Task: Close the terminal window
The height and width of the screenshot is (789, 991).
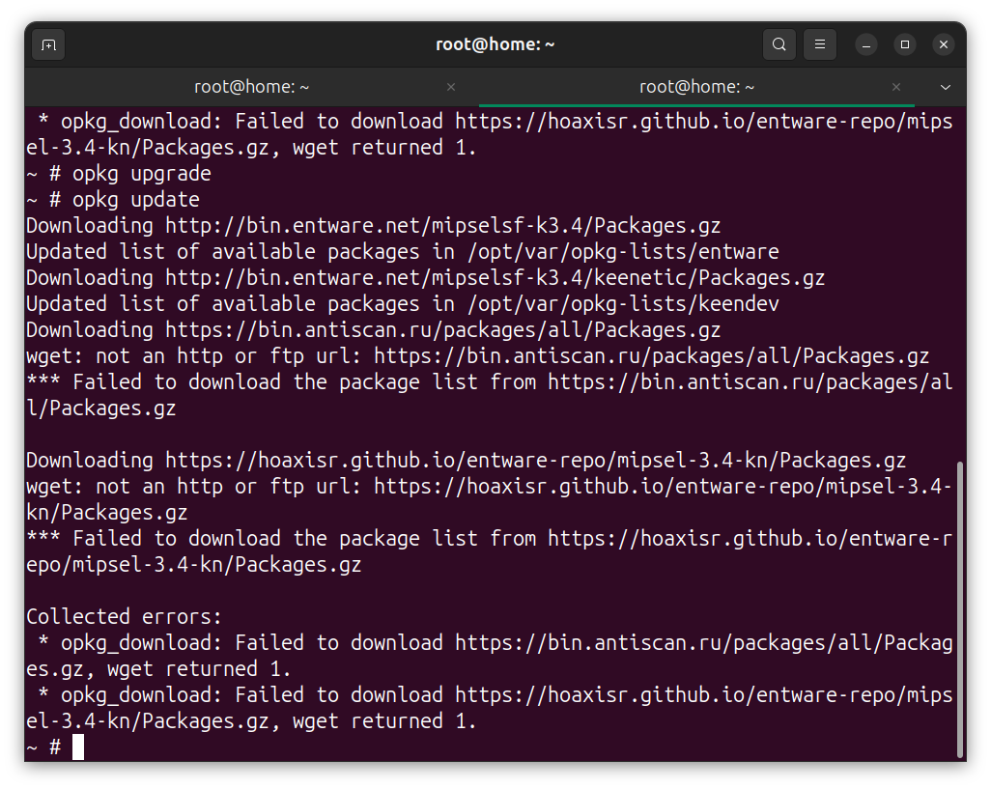Action: point(944,44)
